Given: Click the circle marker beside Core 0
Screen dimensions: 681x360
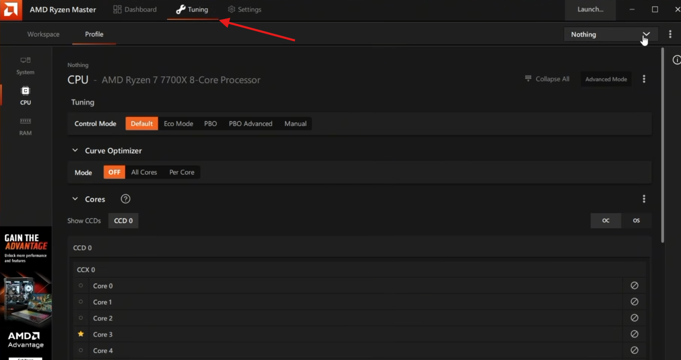Looking at the screenshot, I should coord(80,285).
